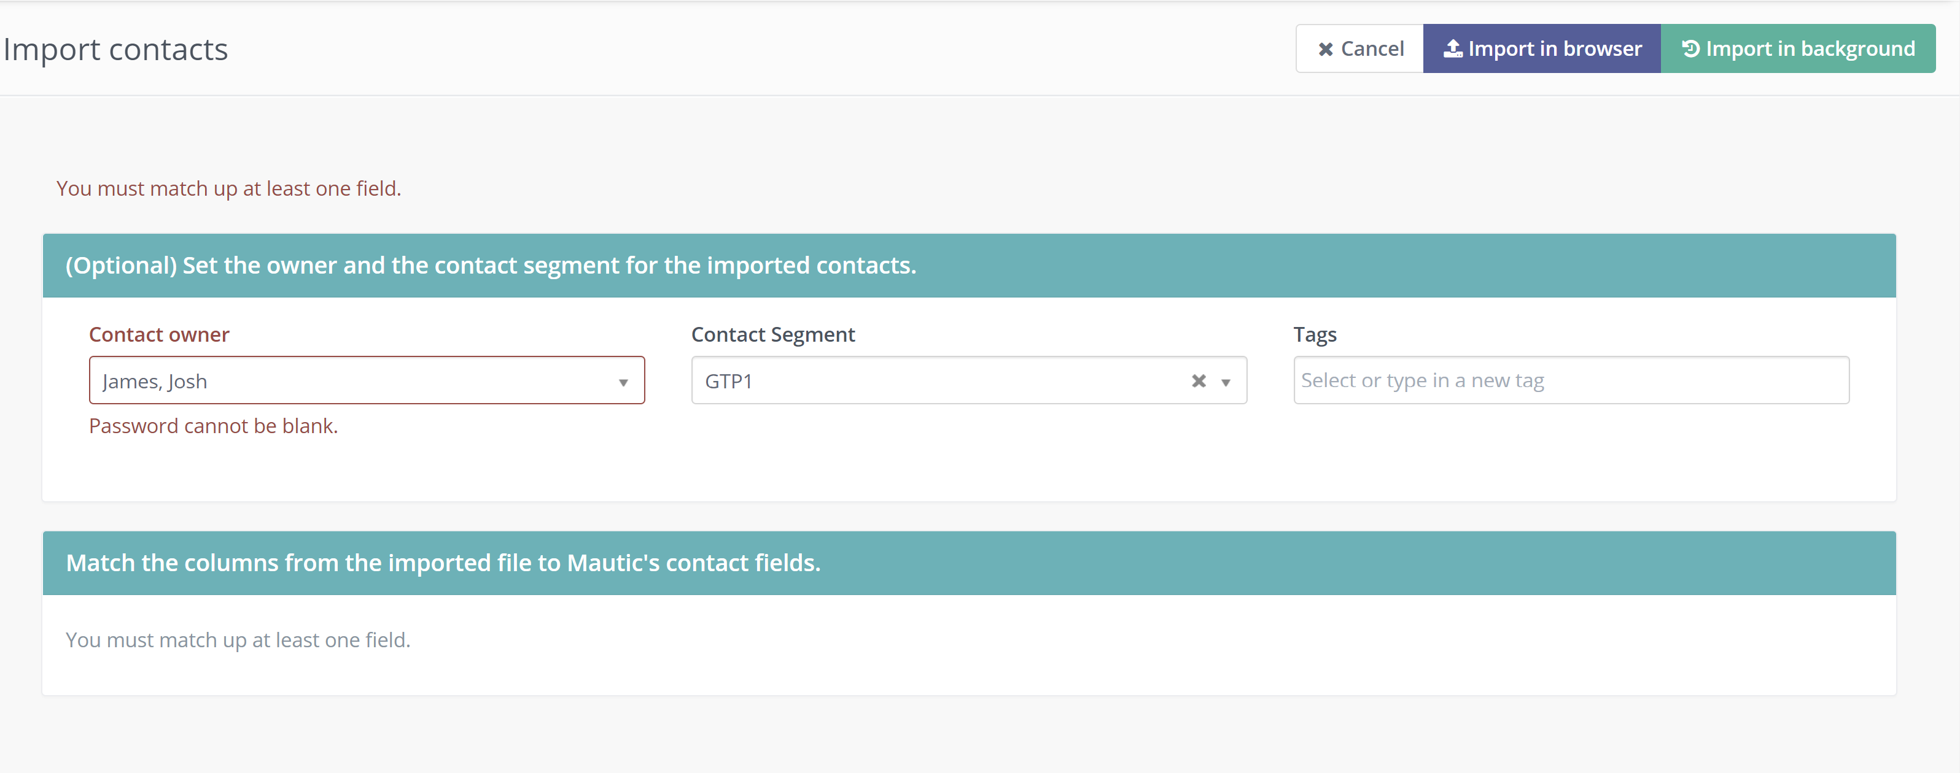Select the James, Josh owner value
The height and width of the screenshot is (773, 1960).
155,381
